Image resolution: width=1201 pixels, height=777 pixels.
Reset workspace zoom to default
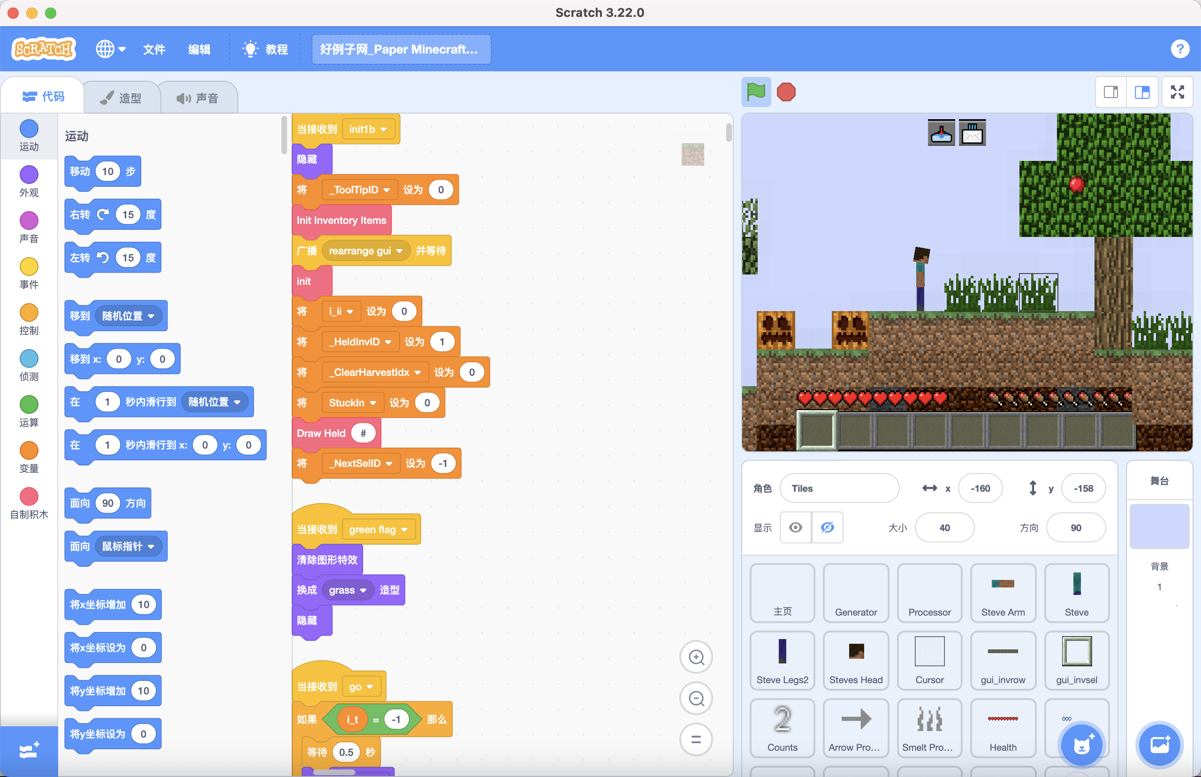(696, 739)
